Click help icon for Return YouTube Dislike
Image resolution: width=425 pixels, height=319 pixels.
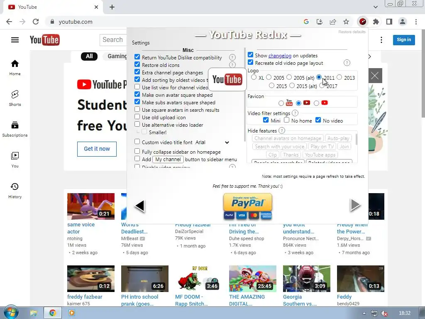tap(232, 57)
